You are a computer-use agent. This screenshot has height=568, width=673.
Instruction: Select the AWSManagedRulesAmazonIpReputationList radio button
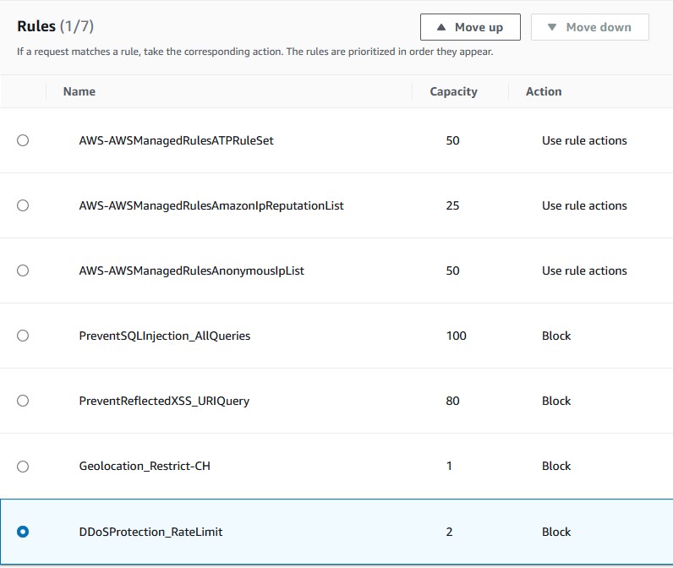[23, 205]
